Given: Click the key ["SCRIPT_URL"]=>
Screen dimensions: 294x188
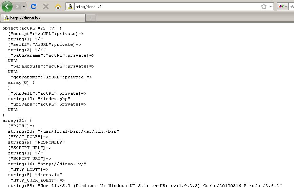Looking at the screenshot, I should [30, 148].
